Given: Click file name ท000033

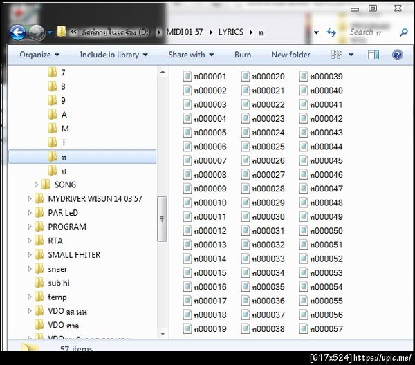Looking at the screenshot, I should pos(268,259).
